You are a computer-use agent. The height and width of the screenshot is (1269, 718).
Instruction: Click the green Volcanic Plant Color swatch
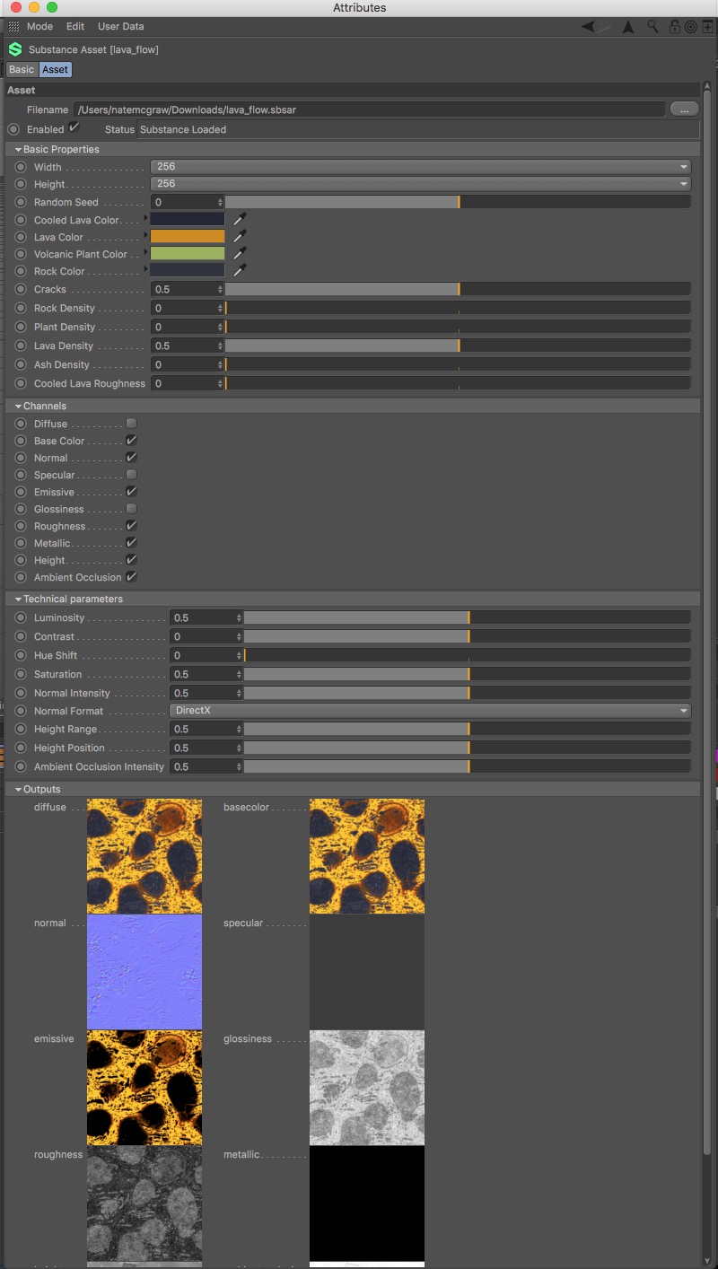[188, 253]
